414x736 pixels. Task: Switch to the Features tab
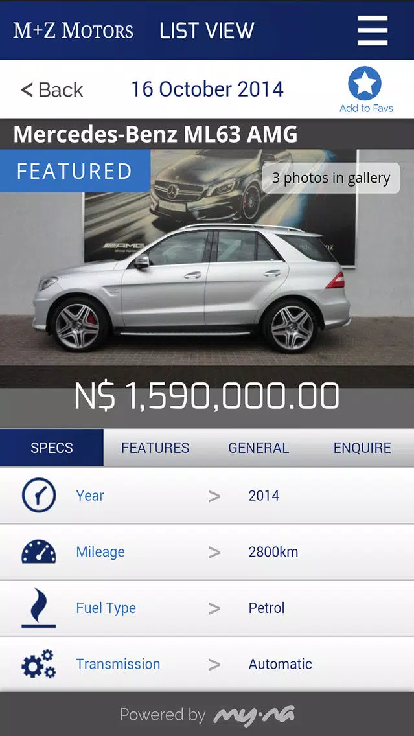(155, 448)
